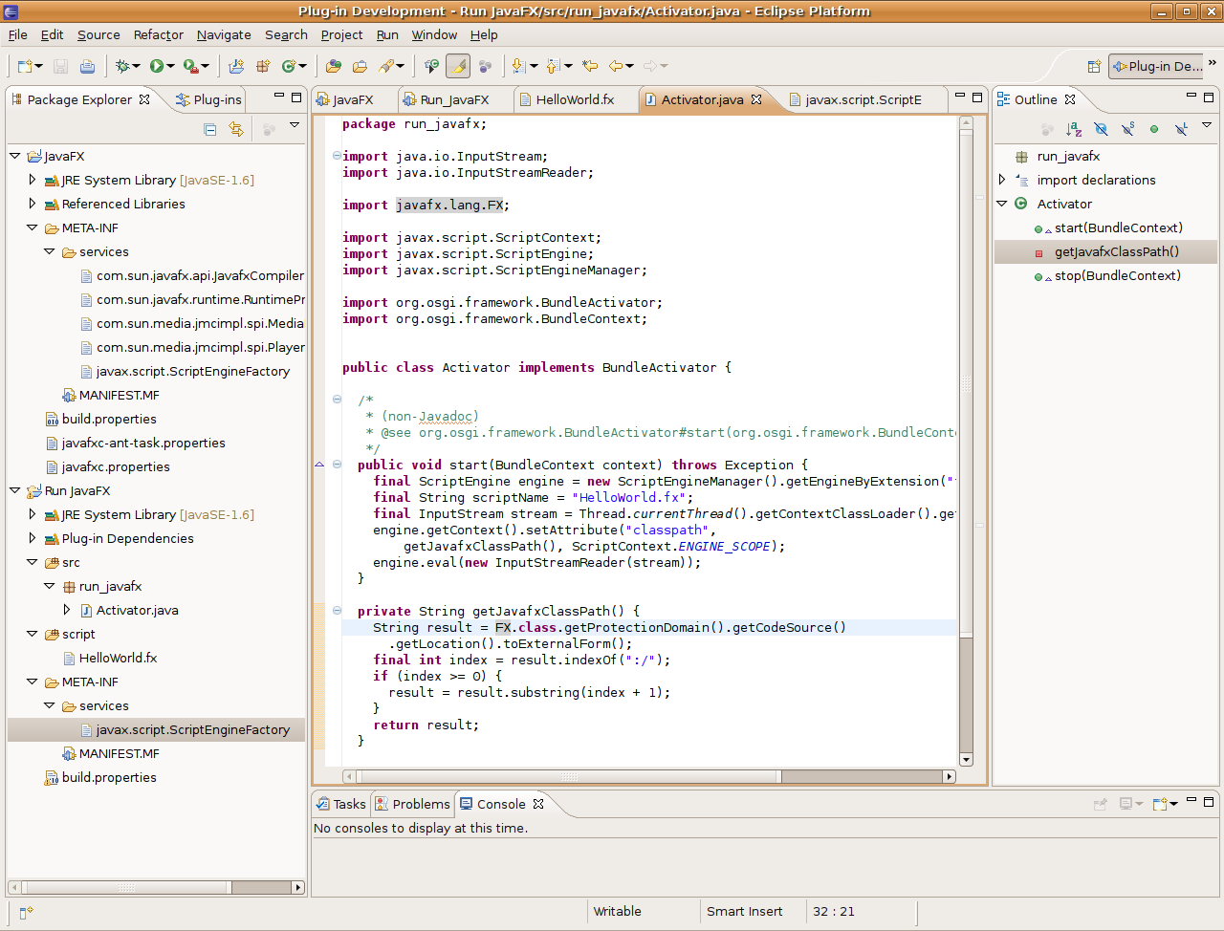Click the Open Perspective icon
The image size is (1224, 931).
(1094, 66)
